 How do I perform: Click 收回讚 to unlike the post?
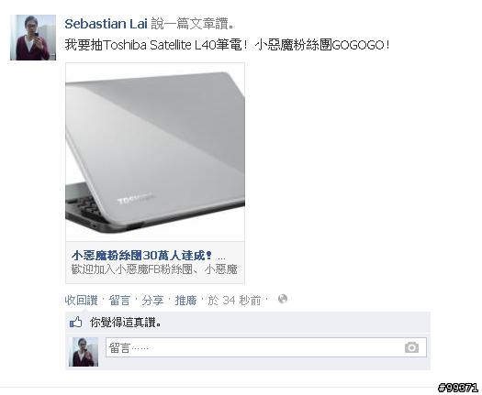(x=81, y=301)
